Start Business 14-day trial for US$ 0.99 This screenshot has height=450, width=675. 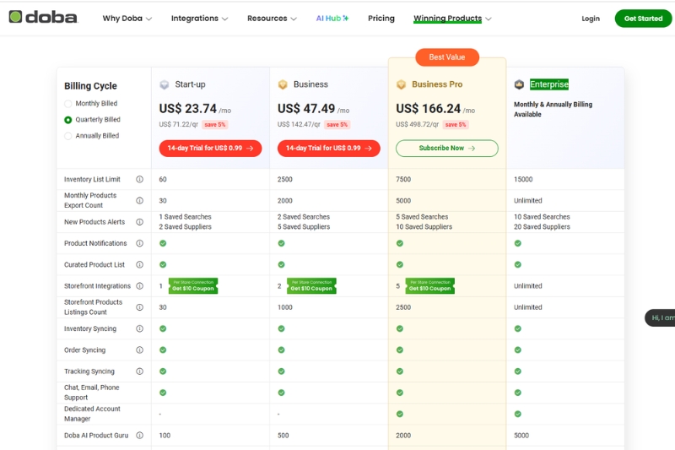[328, 148]
